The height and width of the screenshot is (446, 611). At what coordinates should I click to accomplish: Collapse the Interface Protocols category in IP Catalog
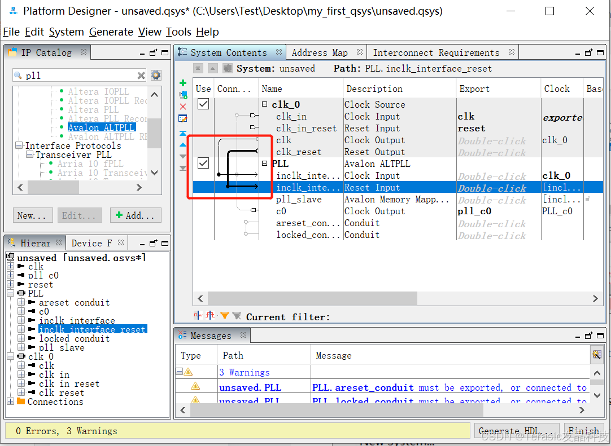click(19, 145)
